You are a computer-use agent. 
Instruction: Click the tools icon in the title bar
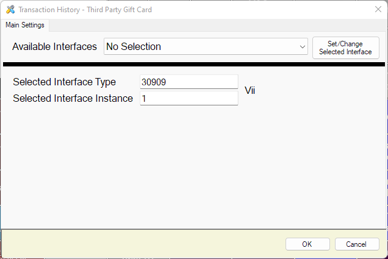pos(10,9)
